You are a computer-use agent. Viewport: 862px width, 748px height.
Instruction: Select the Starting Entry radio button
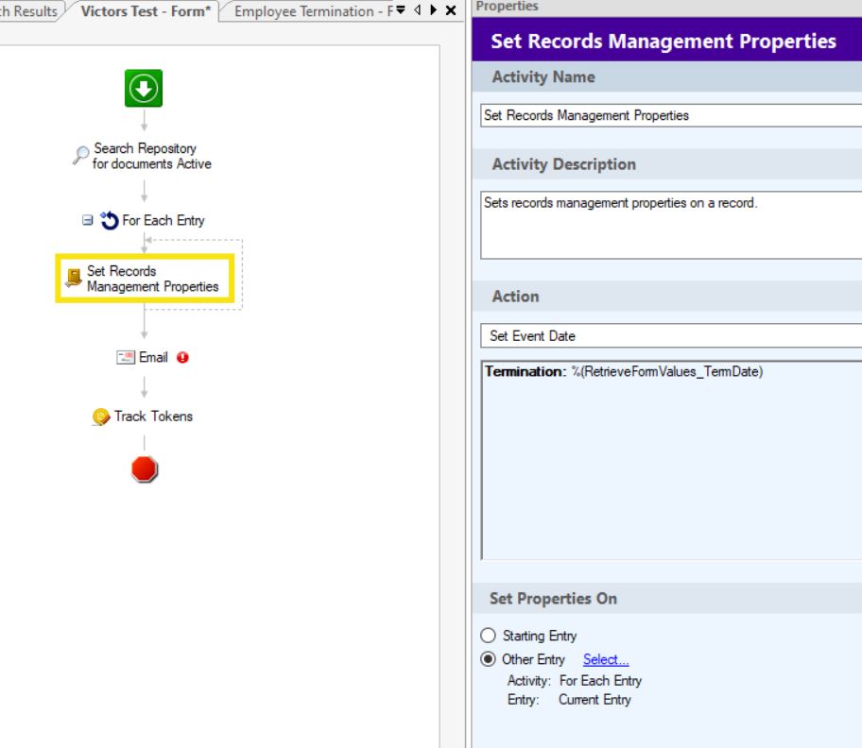click(489, 636)
